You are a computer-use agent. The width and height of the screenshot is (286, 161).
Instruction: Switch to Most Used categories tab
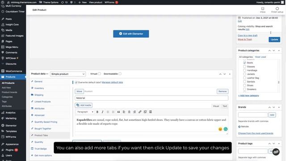pos(261,57)
